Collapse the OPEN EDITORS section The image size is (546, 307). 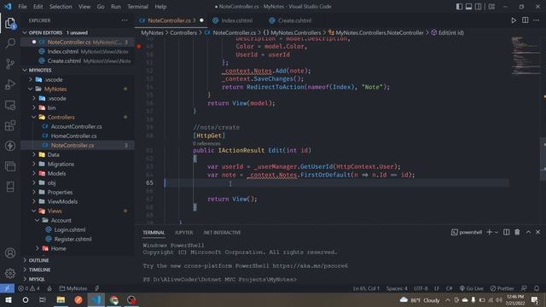[45, 32]
